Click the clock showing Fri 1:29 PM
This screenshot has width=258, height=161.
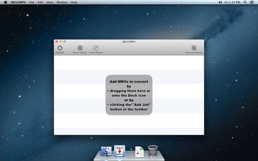click(232, 2)
